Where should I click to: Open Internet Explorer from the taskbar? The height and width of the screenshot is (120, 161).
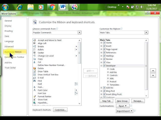coord(19,7)
